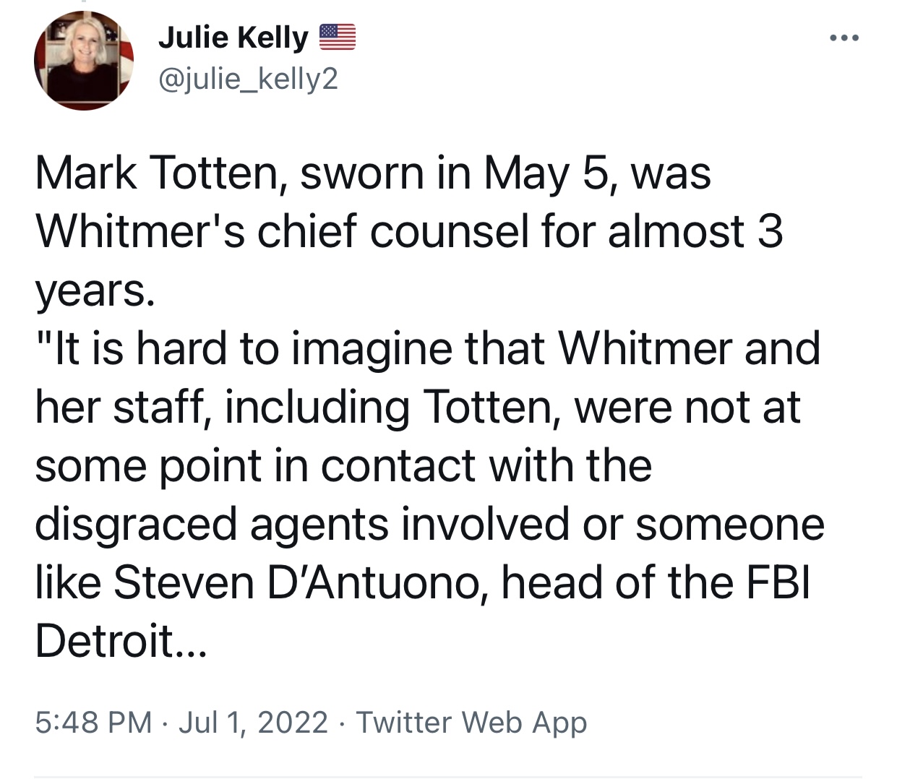Click the 5:48 PM timestamp
897x779 pixels.
pyautogui.click(x=93, y=722)
